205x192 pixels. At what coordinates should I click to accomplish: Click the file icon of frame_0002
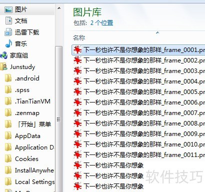[x=77, y=60]
